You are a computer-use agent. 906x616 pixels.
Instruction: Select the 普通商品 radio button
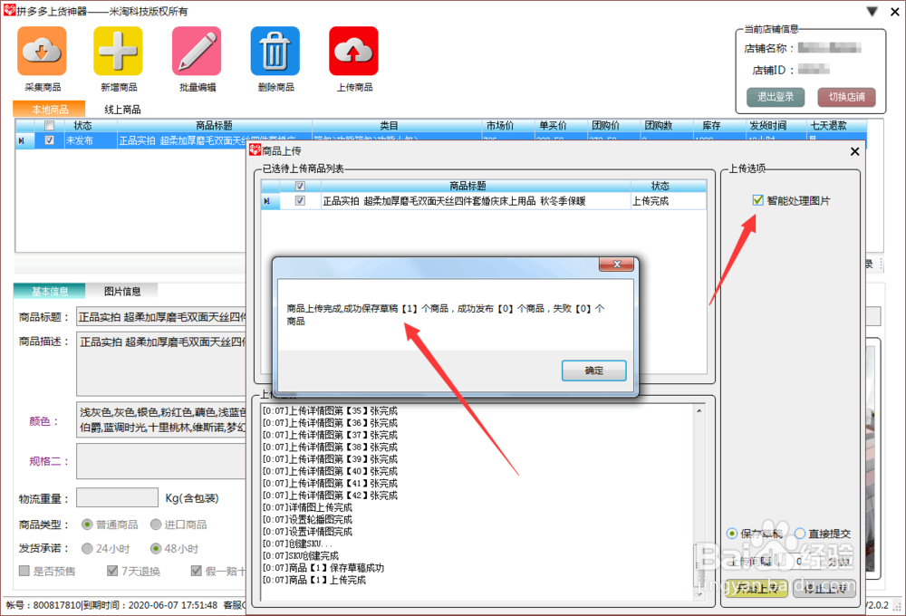[87, 525]
